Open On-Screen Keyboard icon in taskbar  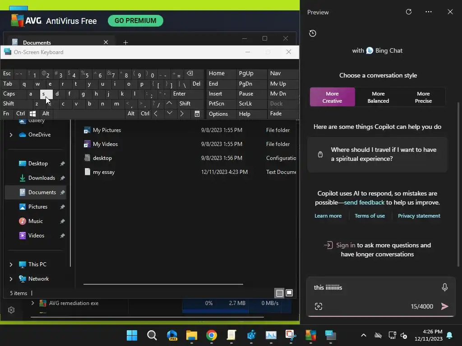tap(330, 335)
